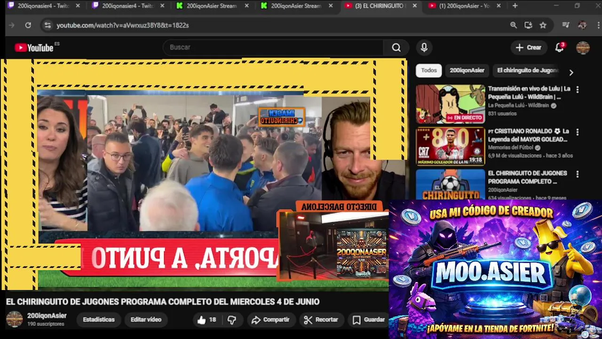
Task: Switch to (1) 200iqonAsier YouTube tab
Action: point(464,6)
